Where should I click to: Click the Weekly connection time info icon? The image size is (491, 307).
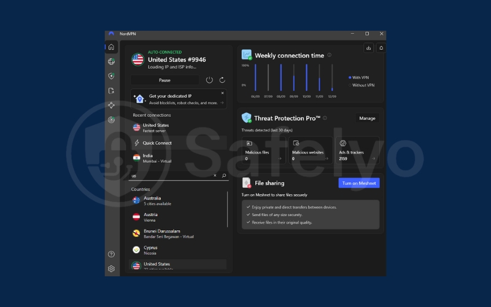(x=329, y=55)
